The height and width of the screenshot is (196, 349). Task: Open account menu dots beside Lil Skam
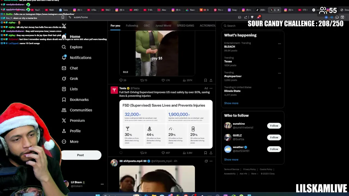coord(102,184)
